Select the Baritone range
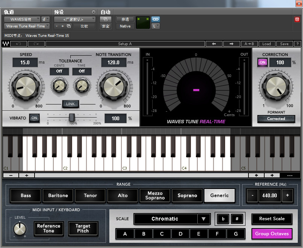The width and height of the screenshot is (303, 248). click(58, 195)
